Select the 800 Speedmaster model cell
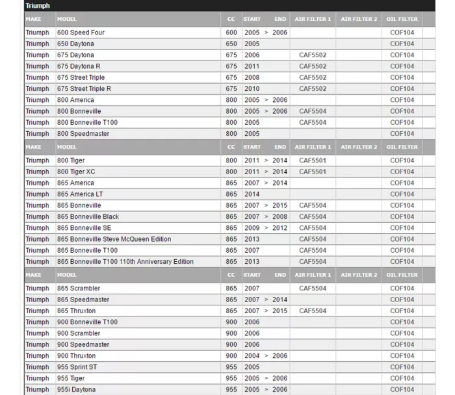The height and width of the screenshot is (395, 455). coord(83,134)
